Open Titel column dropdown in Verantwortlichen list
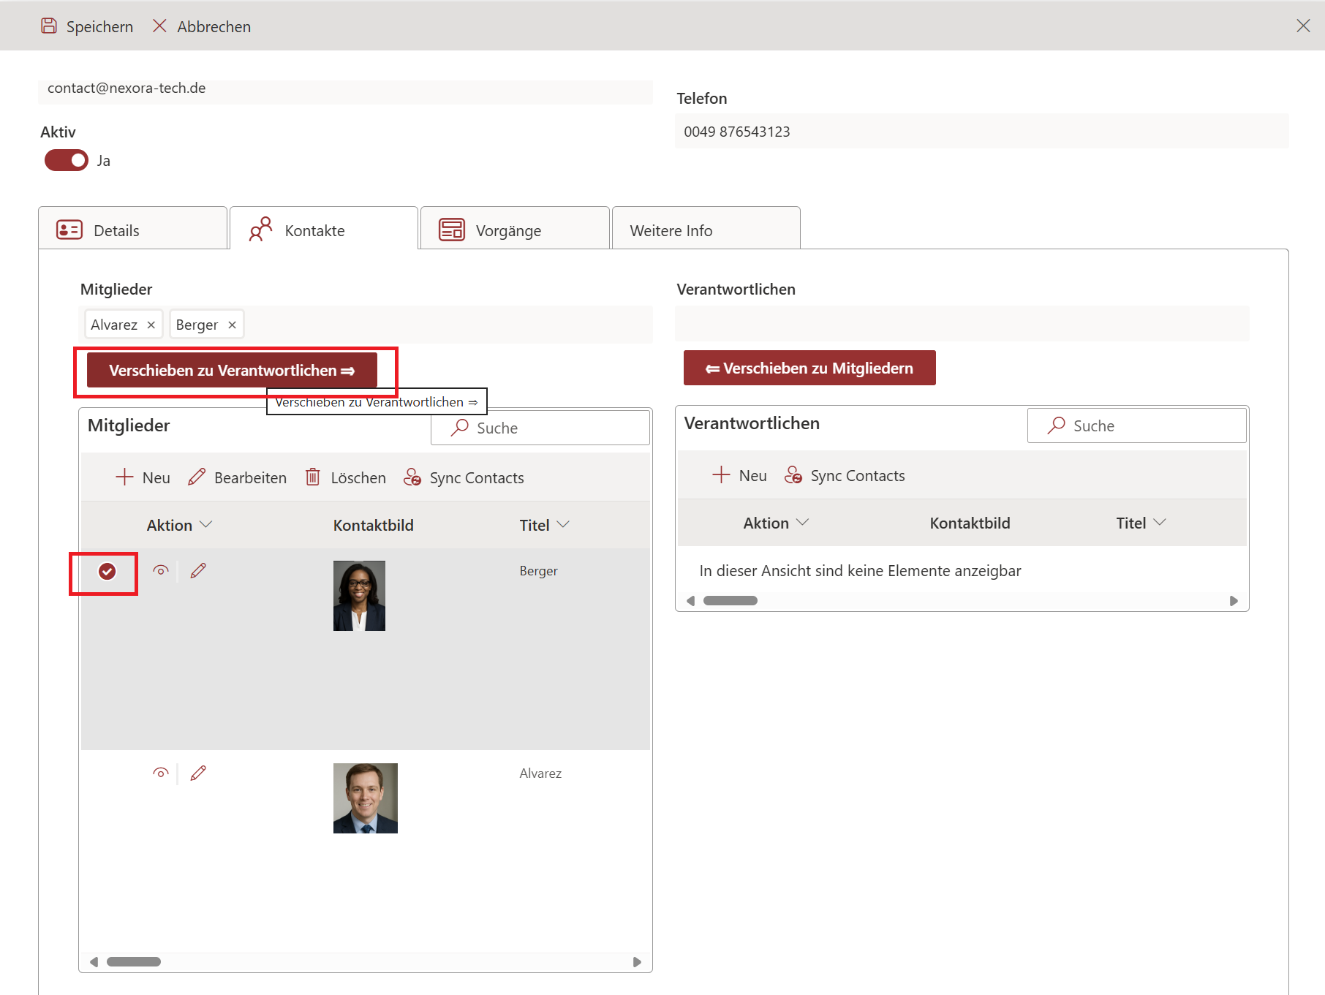 tap(1159, 523)
